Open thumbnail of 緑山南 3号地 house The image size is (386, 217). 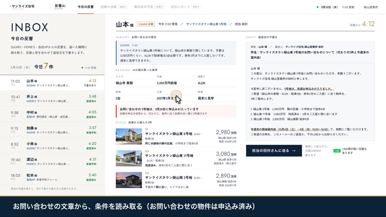129,180
